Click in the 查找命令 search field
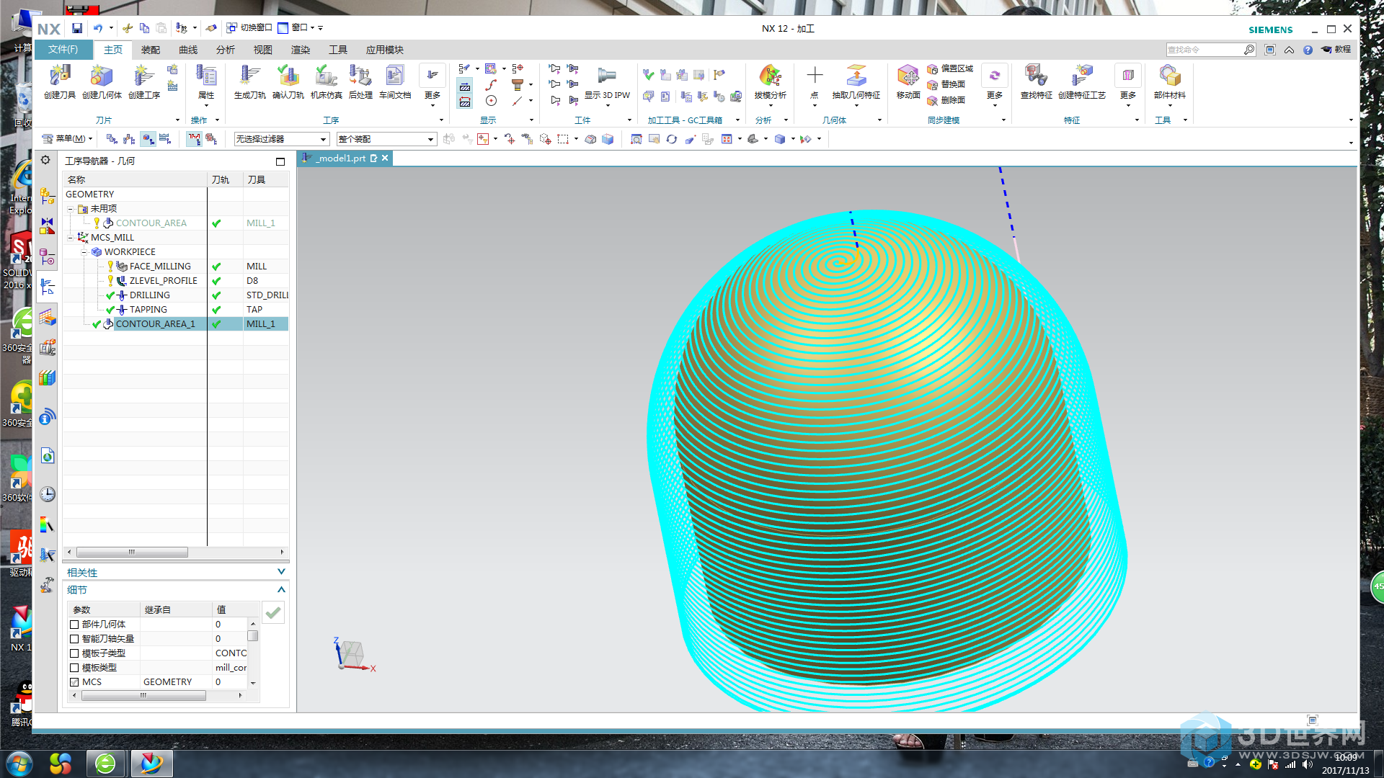Image resolution: width=1384 pixels, height=778 pixels. click(x=1205, y=50)
